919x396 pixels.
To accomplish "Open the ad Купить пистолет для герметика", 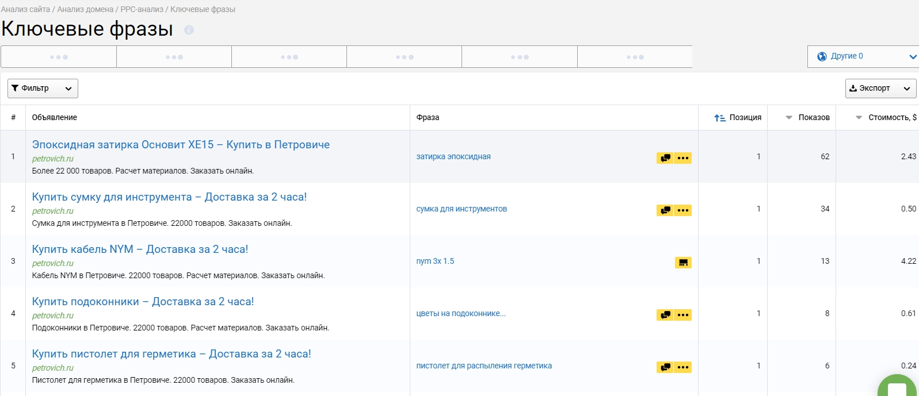I will 171,354.
